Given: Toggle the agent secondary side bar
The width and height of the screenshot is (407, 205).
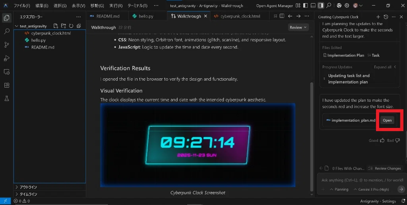Looking at the screenshot, I should [321, 6].
